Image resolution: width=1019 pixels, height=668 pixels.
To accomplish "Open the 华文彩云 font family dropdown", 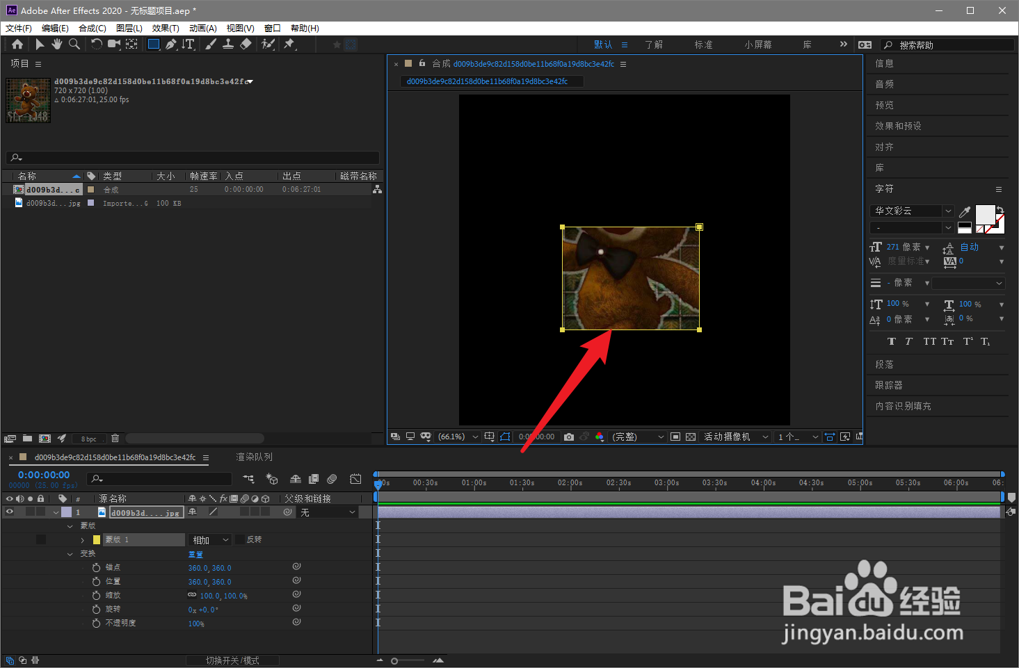I will [912, 211].
